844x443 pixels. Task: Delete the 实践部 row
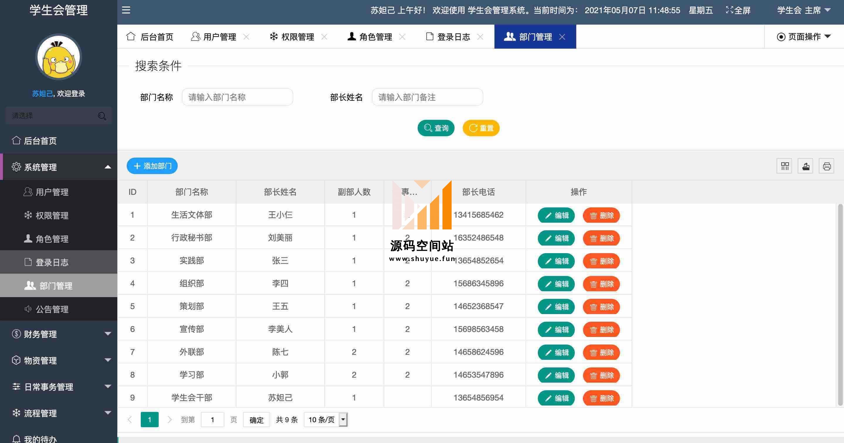pyautogui.click(x=601, y=261)
